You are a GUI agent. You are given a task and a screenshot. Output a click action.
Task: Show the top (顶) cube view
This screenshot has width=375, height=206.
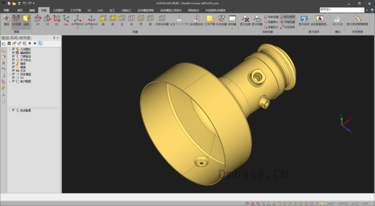[x=141, y=20]
